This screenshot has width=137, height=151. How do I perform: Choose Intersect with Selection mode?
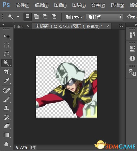click(54, 17)
